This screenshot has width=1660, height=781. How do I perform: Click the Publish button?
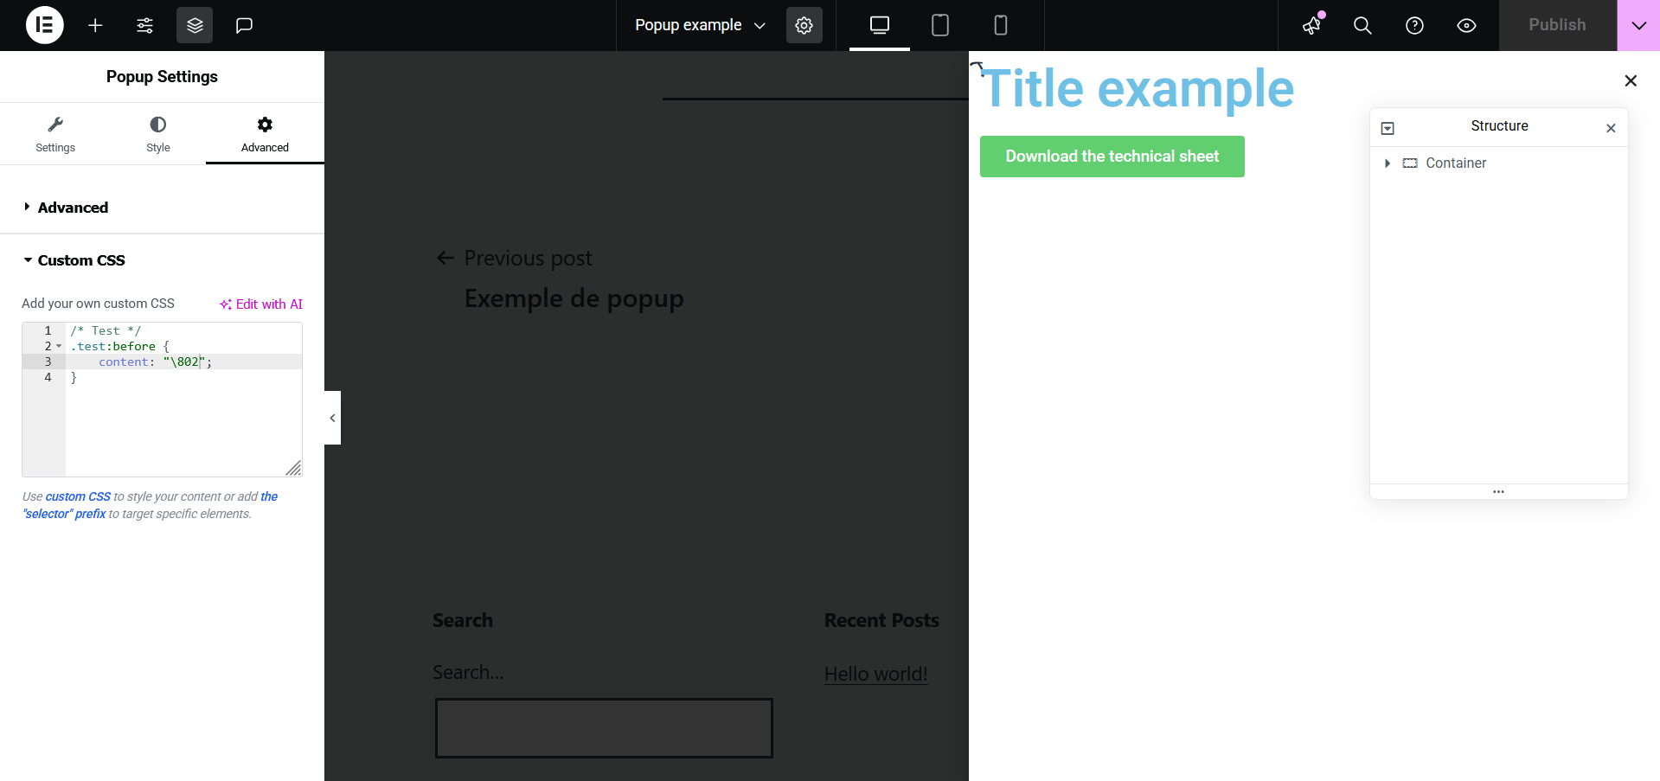click(x=1557, y=25)
